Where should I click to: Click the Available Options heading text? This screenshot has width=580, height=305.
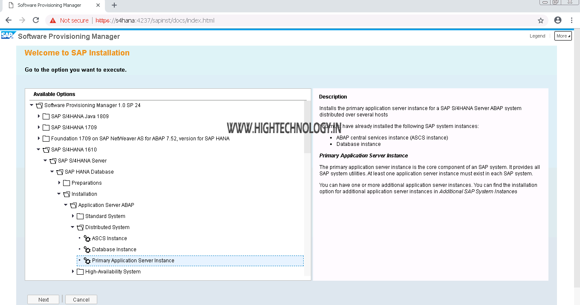54,94
